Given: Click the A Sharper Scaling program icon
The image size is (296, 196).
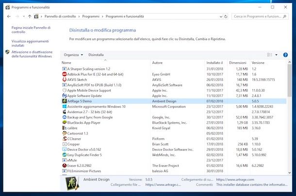Looking at the screenshot, I should click(x=65, y=69).
